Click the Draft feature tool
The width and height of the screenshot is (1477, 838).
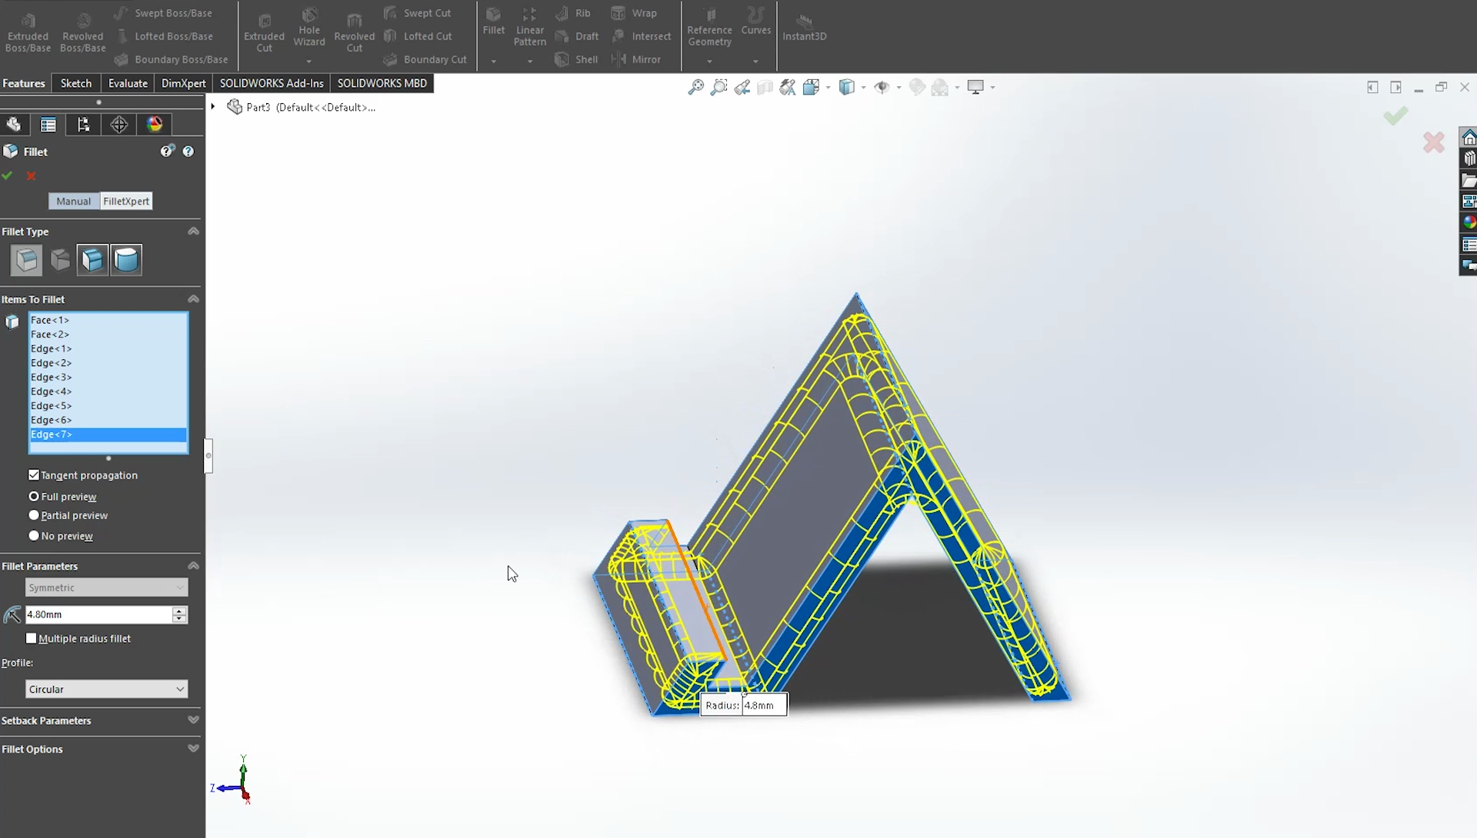tap(577, 36)
